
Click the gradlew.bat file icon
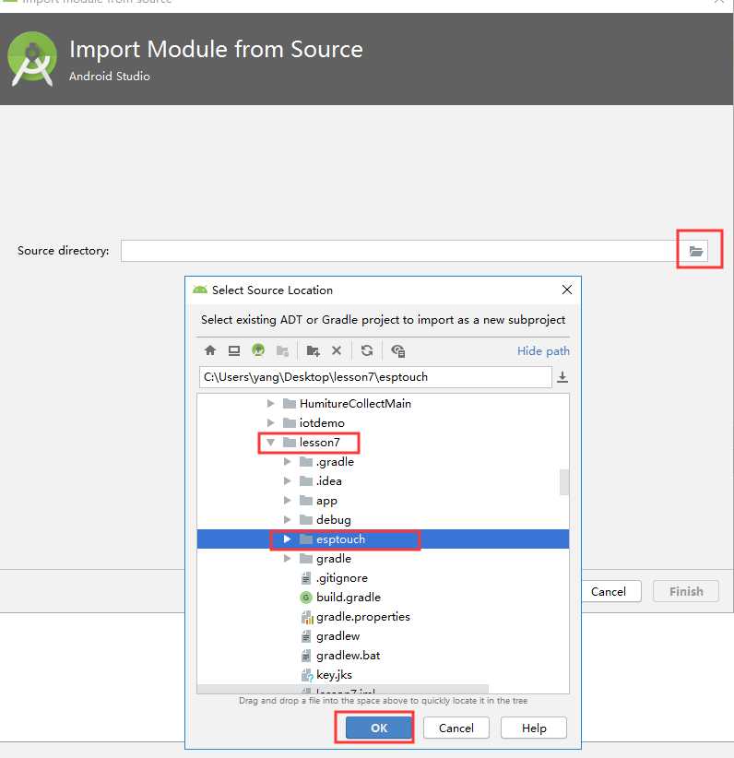click(x=305, y=656)
